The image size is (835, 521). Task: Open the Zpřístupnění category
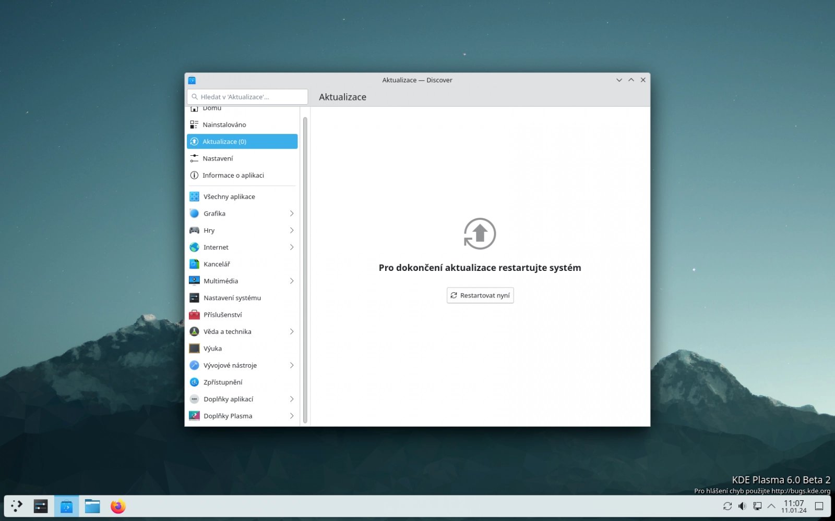click(x=242, y=382)
